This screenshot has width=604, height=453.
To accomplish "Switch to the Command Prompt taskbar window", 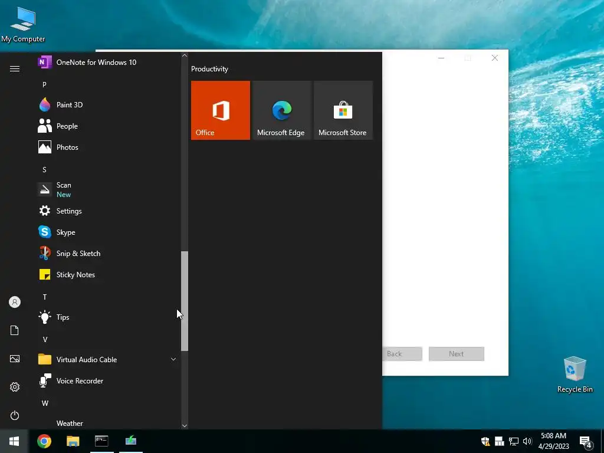I will (101, 441).
